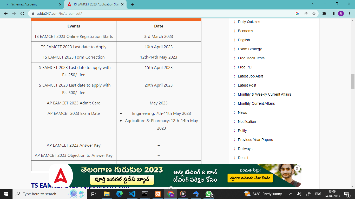This screenshot has height=199, width=355.
Task: Open Google icon in the address bar
Action: tap(297, 13)
